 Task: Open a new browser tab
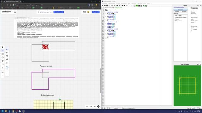[23, 2]
